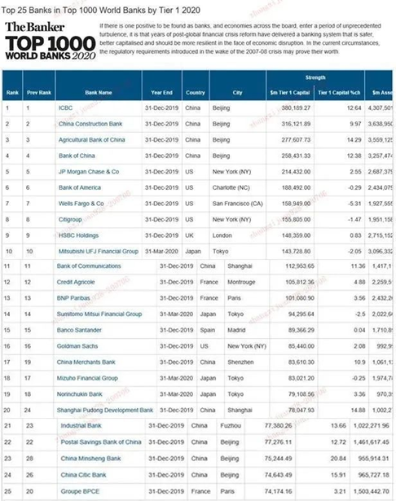The width and height of the screenshot is (396, 501).
Task: Open Sumitomo Mitsui Financial Group link
Action: [x=99, y=314]
